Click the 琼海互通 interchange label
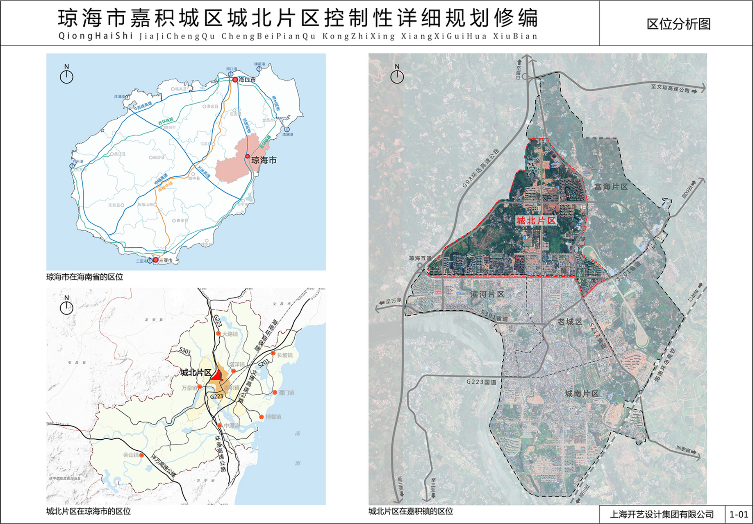The width and height of the screenshot is (753, 524). [420, 258]
